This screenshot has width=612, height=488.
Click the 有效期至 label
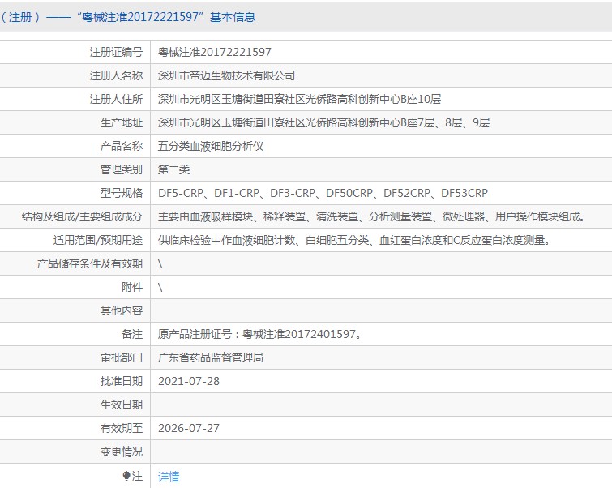click(x=122, y=428)
